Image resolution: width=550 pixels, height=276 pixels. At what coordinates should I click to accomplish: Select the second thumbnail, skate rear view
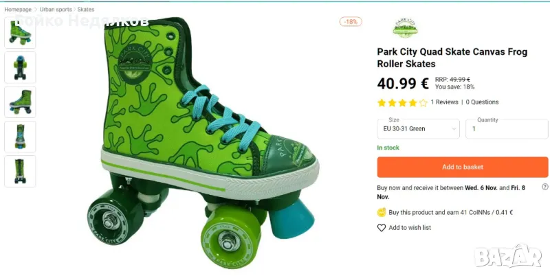click(x=20, y=68)
